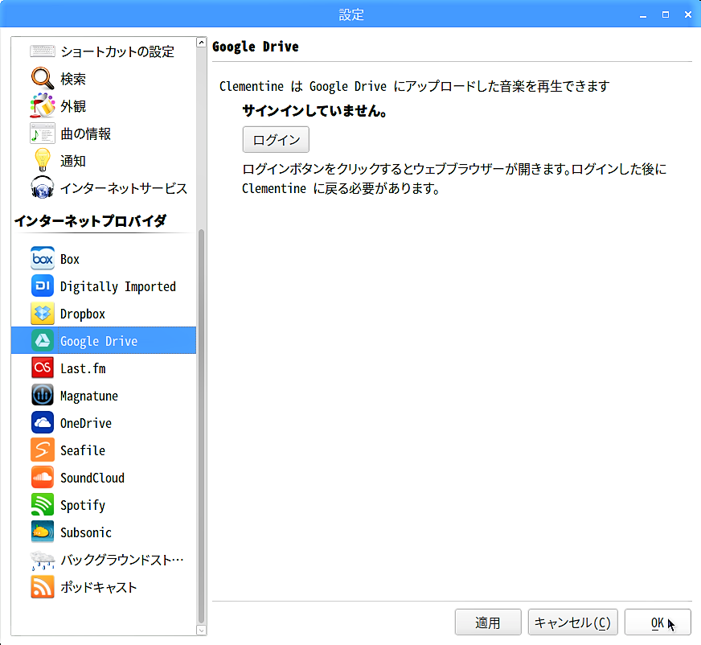Click the Subsonic submarine icon
This screenshot has height=645, width=701.
(x=43, y=532)
